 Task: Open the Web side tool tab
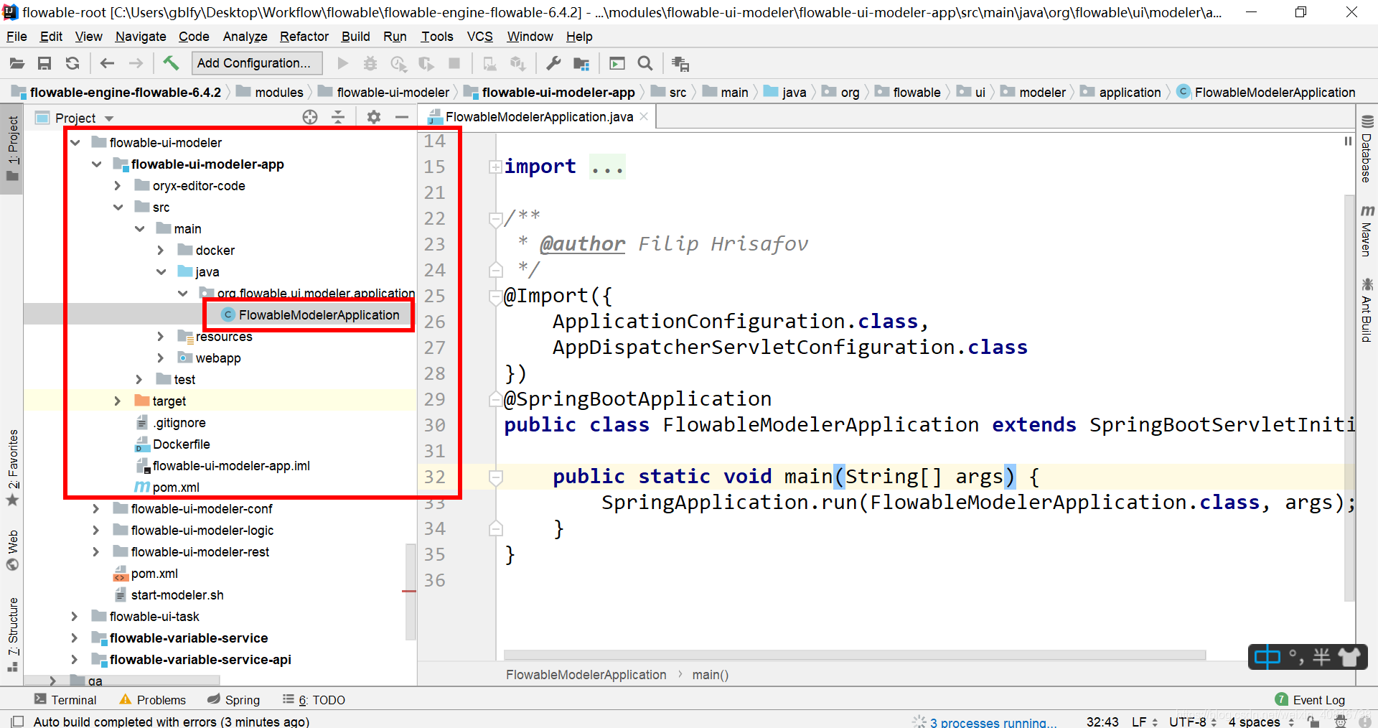(x=12, y=550)
